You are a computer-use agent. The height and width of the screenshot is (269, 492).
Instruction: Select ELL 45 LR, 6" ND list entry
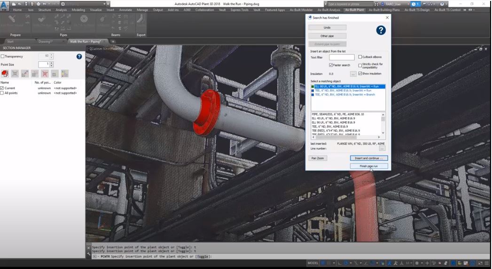[334, 119]
